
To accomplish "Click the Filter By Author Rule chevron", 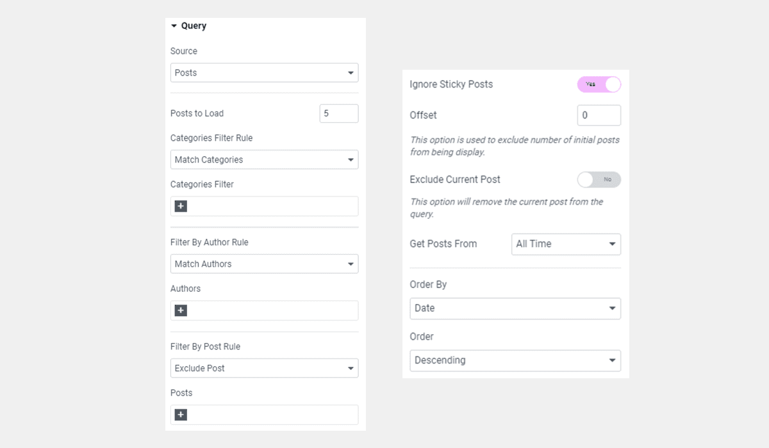I will point(351,264).
